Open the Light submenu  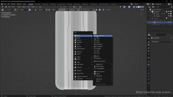[83, 62]
